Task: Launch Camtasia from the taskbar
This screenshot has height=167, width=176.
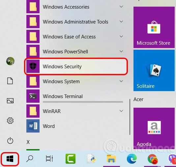Action: coord(71,159)
